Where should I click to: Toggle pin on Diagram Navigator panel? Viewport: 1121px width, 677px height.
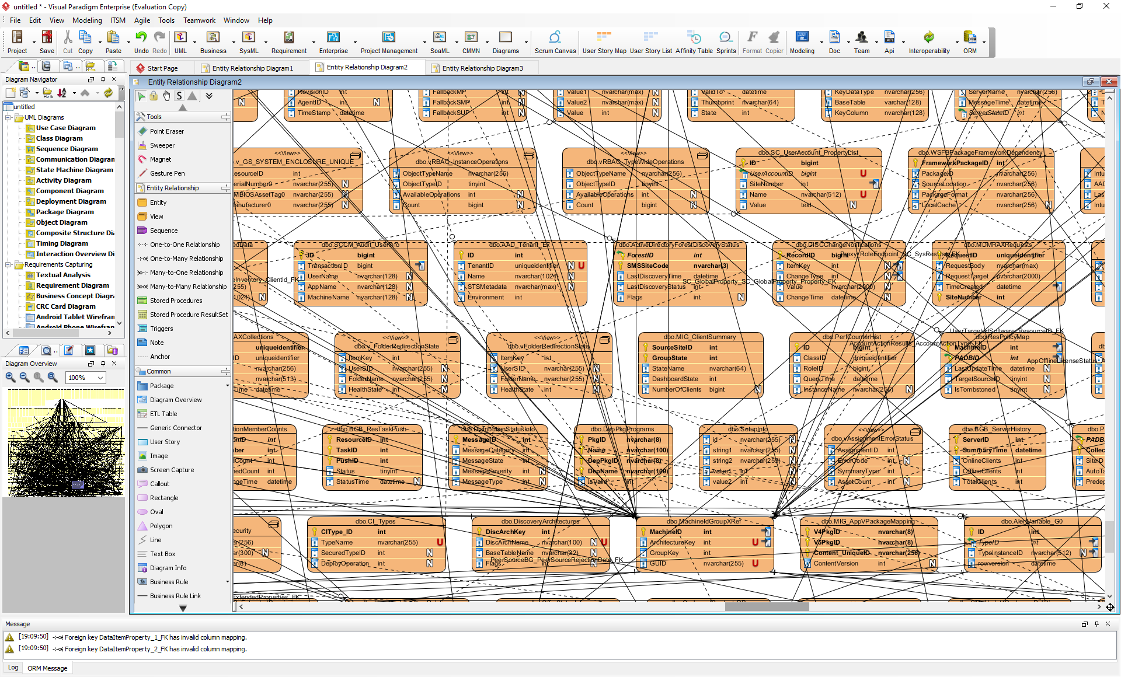[x=103, y=79]
